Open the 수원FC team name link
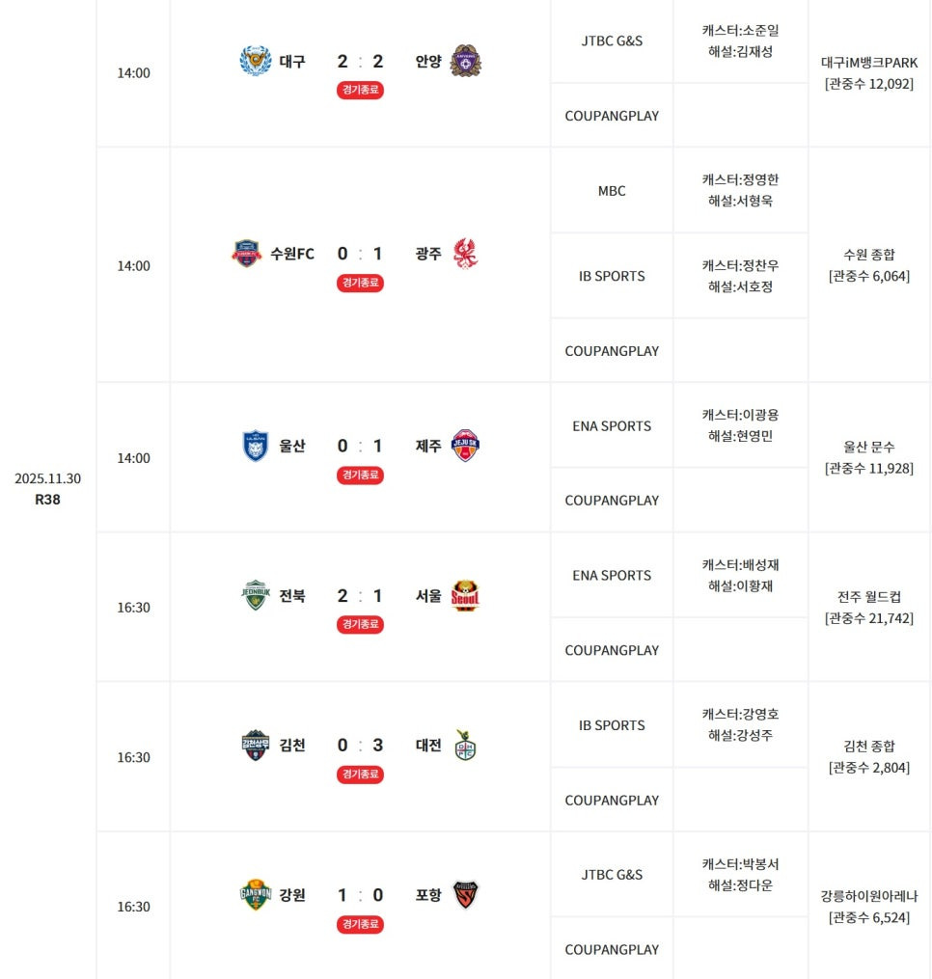932x979 pixels. pos(292,254)
